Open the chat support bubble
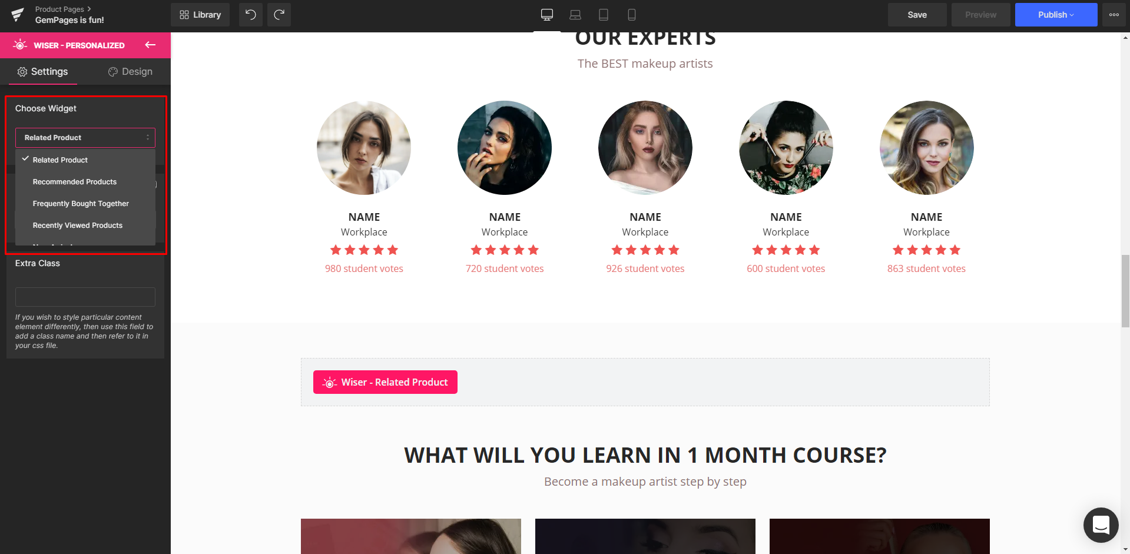Image resolution: width=1130 pixels, height=554 pixels. click(x=1101, y=525)
